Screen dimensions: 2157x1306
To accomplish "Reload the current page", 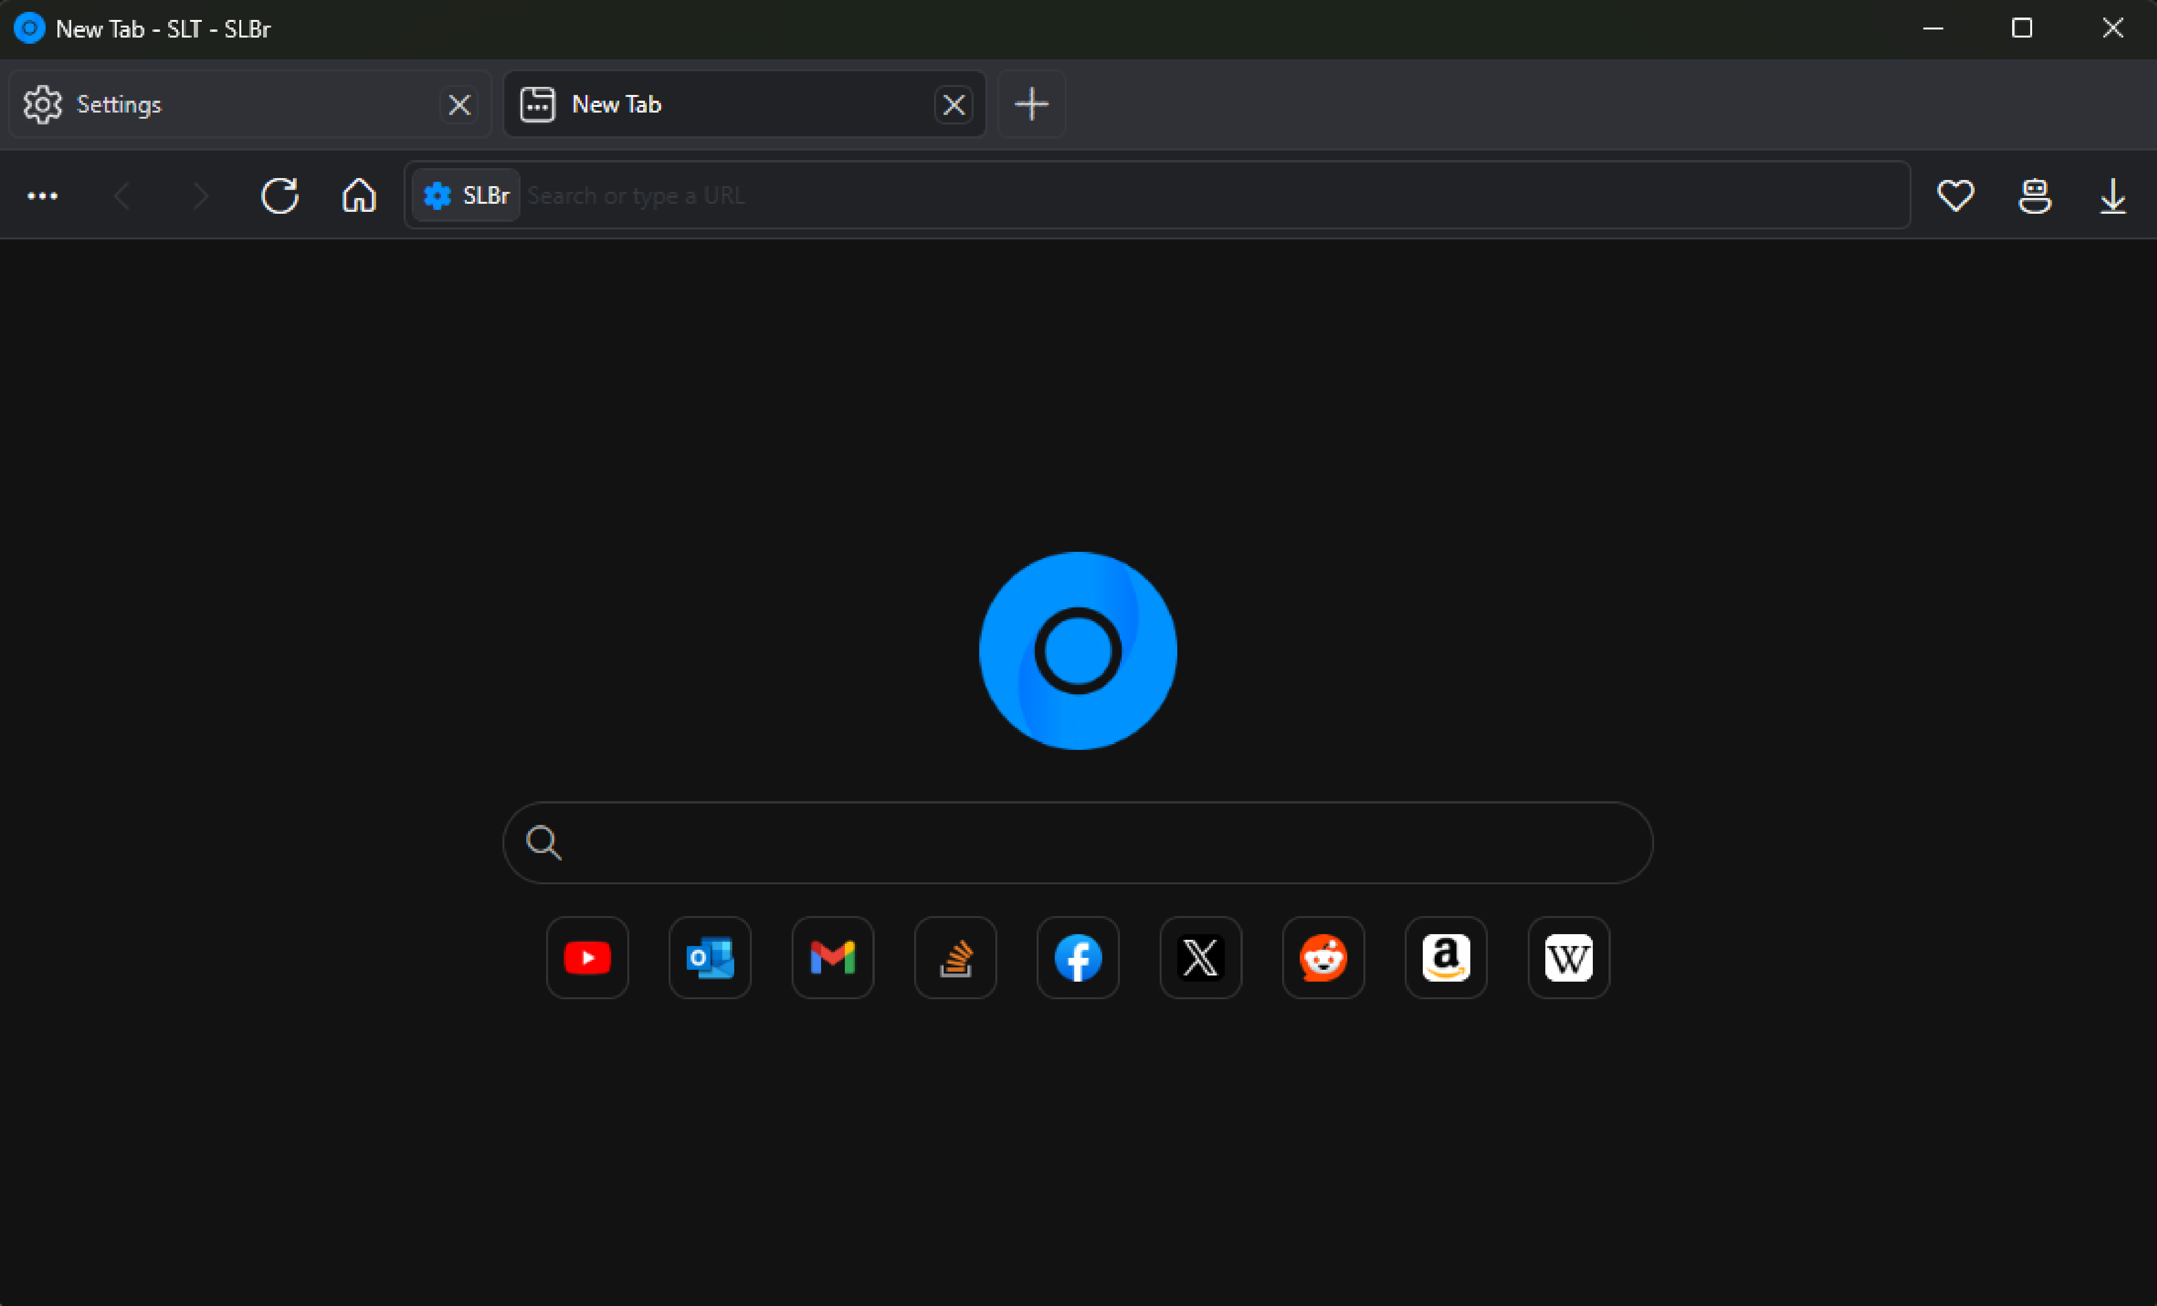I will pos(279,195).
